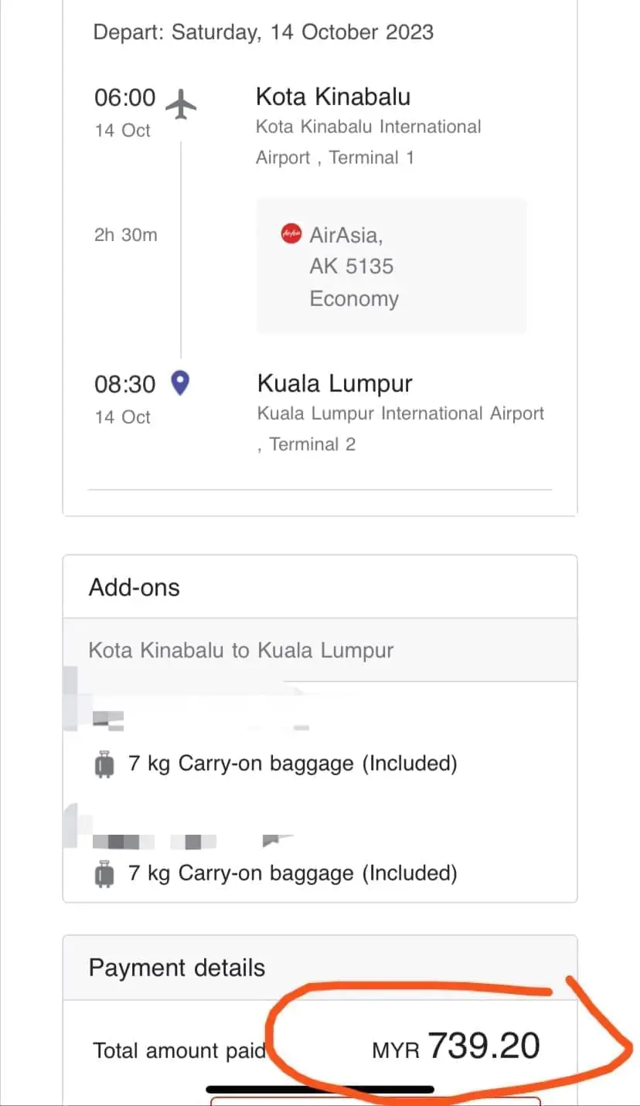Click the Kota Kinabalu to Kuala Lumpur route row
The height and width of the screenshot is (1106, 640).
[241, 650]
